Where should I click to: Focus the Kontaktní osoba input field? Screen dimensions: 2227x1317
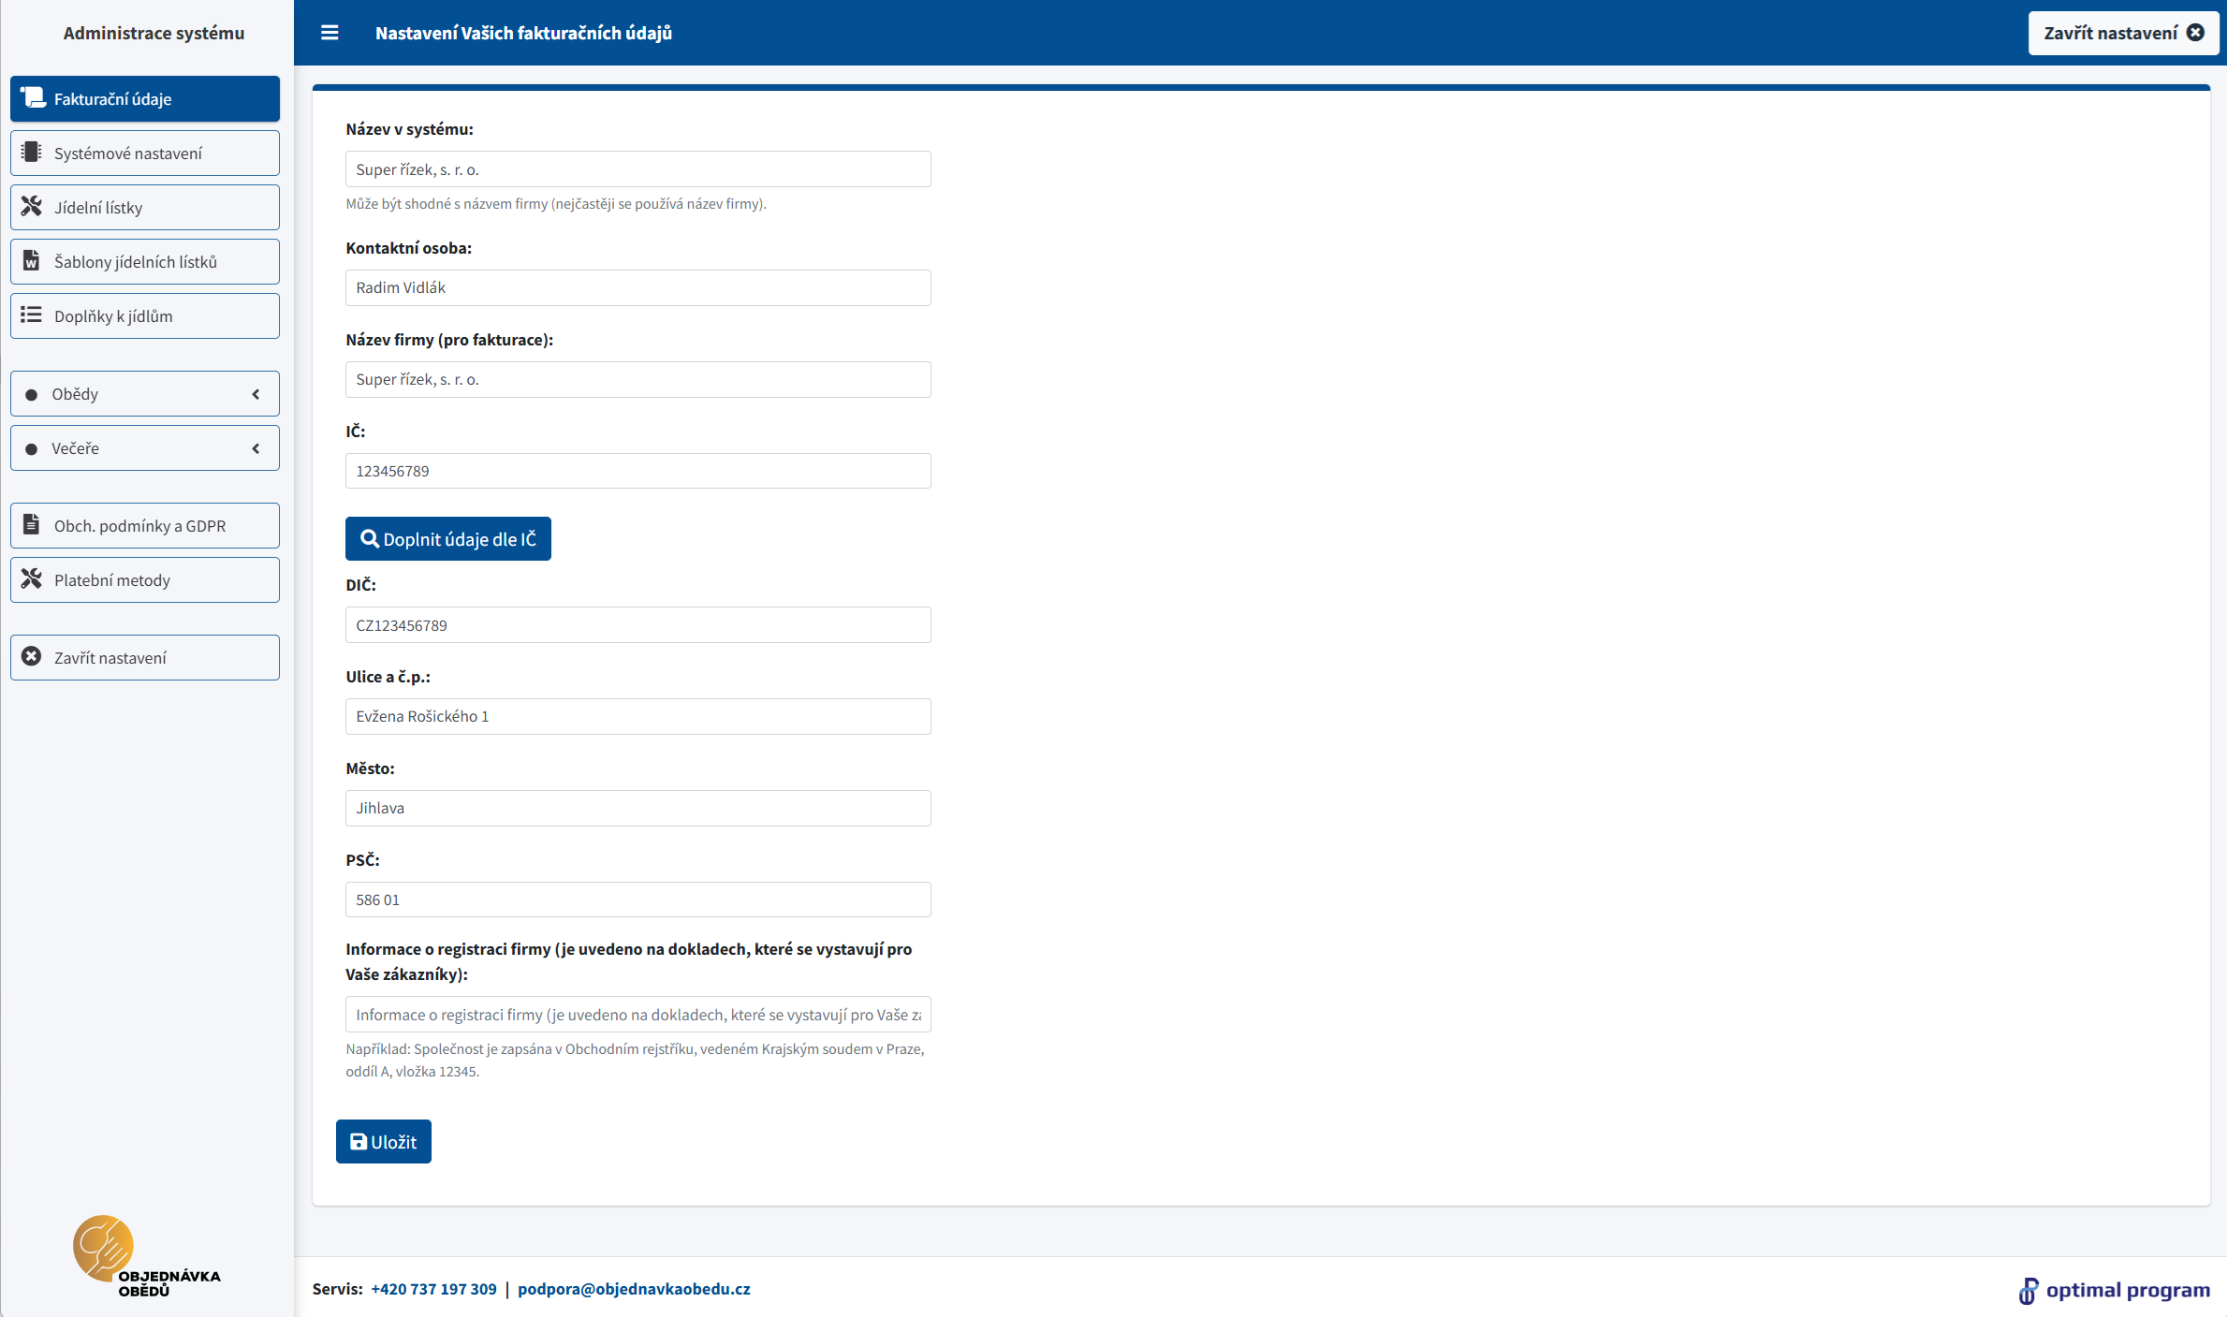(x=637, y=287)
